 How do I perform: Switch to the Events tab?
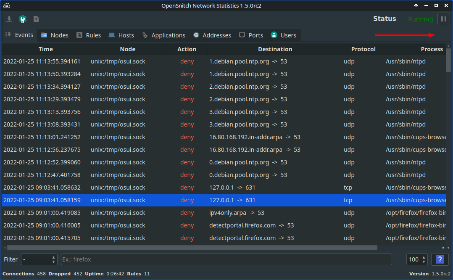[x=20, y=35]
